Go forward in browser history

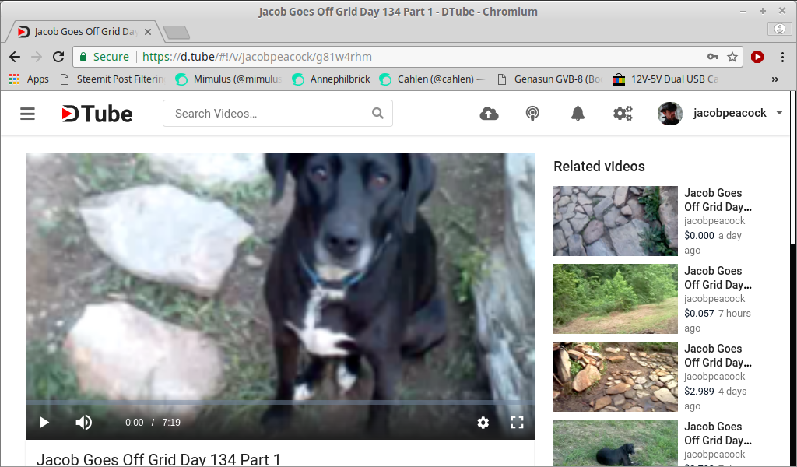[x=37, y=57]
